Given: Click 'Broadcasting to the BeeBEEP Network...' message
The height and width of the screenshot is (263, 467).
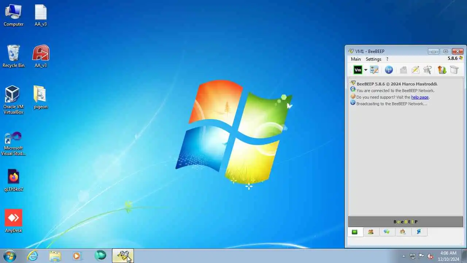Looking at the screenshot, I should click(x=392, y=104).
